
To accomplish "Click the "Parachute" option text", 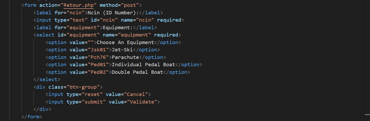I will [125, 57].
